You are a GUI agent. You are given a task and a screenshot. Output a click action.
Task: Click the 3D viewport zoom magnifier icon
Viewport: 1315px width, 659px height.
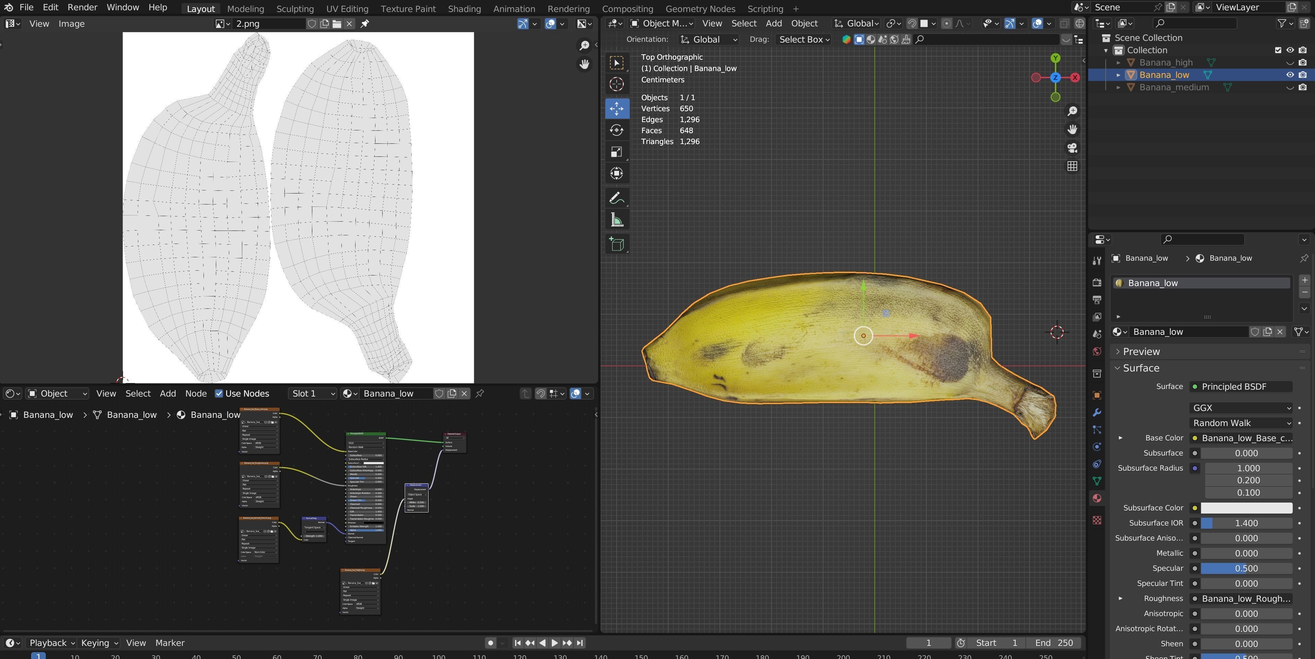click(1072, 111)
